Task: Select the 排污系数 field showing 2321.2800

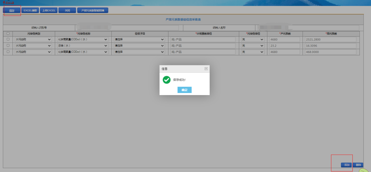Action: coord(330,39)
